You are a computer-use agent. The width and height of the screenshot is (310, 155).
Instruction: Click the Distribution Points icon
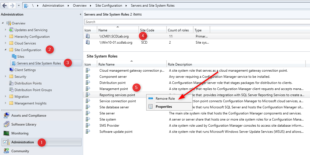[11, 83]
